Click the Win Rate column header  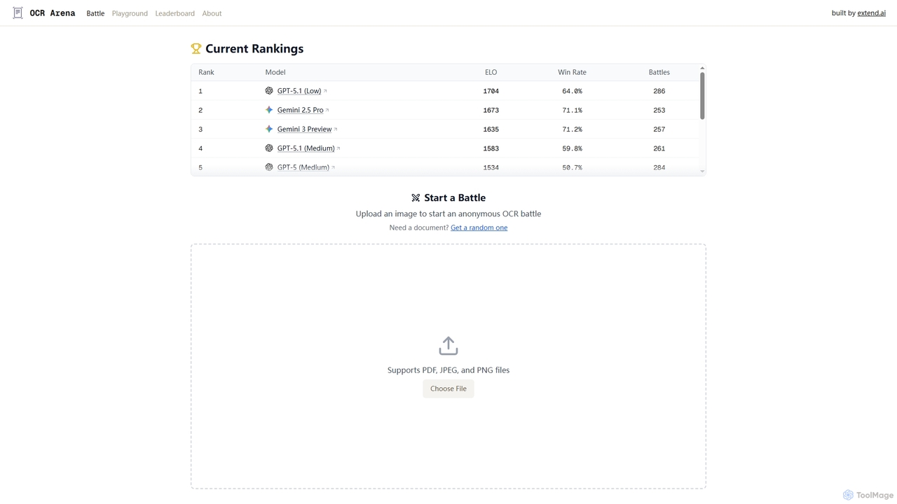pos(572,72)
